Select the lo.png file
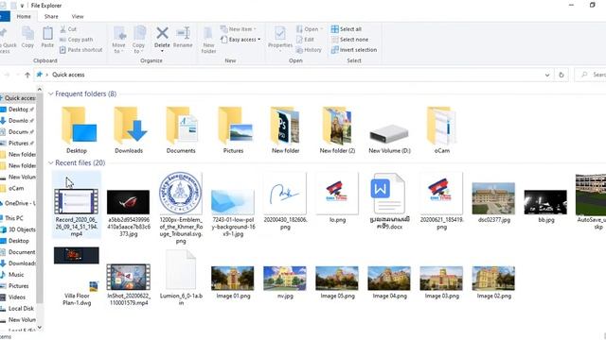The image size is (606, 340). pyautogui.click(x=337, y=197)
